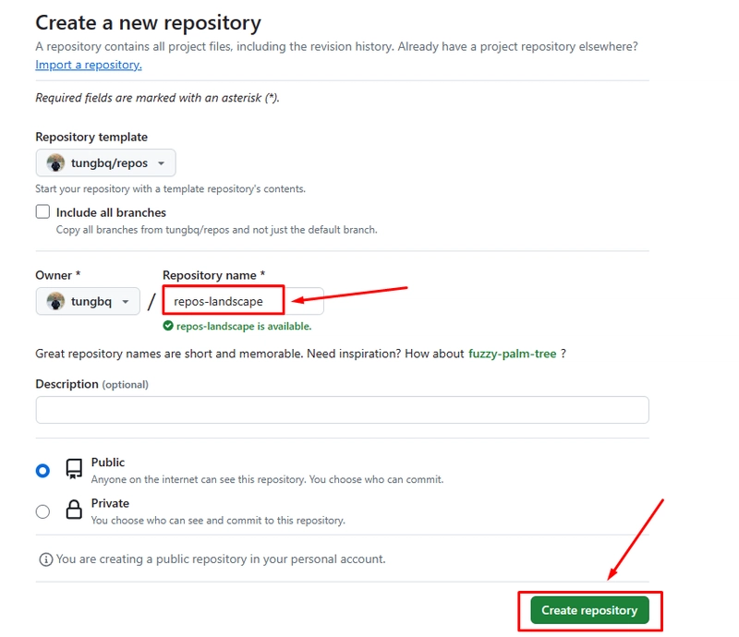Screen dimensions: 739x637
Task: Open the Import a repository link
Action: coord(89,65)
